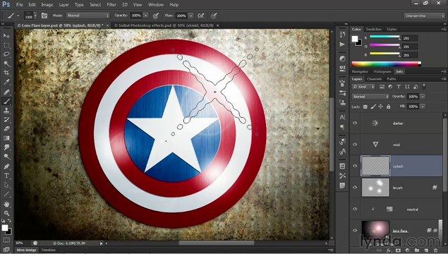
Task: Open the Character panel icon
Action: 342,117
